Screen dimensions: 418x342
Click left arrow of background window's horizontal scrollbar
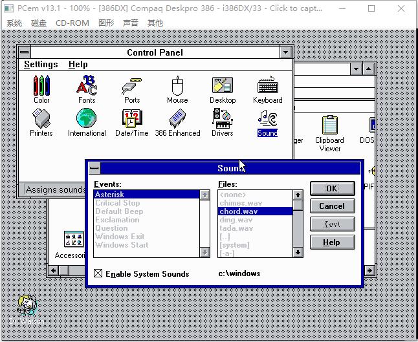click(53, 271)
